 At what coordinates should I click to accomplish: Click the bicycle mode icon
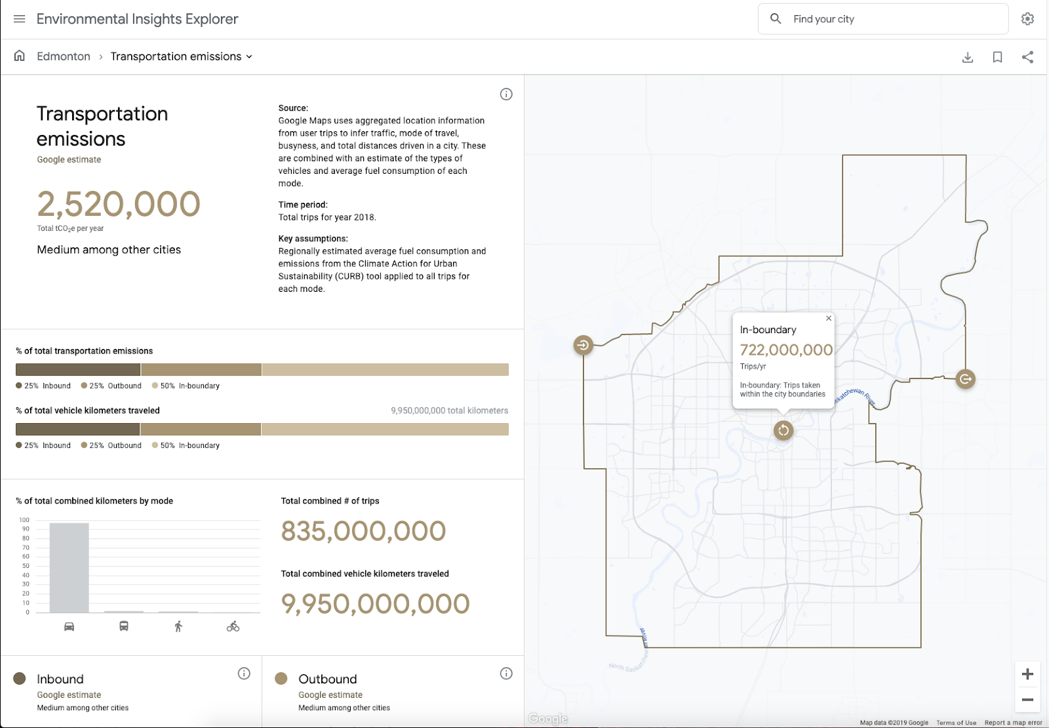[x=233, y=626]
